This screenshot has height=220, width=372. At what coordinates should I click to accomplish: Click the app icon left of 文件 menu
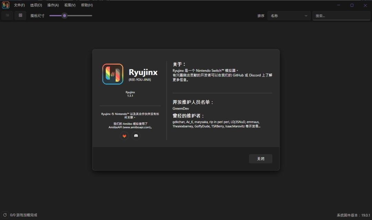click(5, 5)
